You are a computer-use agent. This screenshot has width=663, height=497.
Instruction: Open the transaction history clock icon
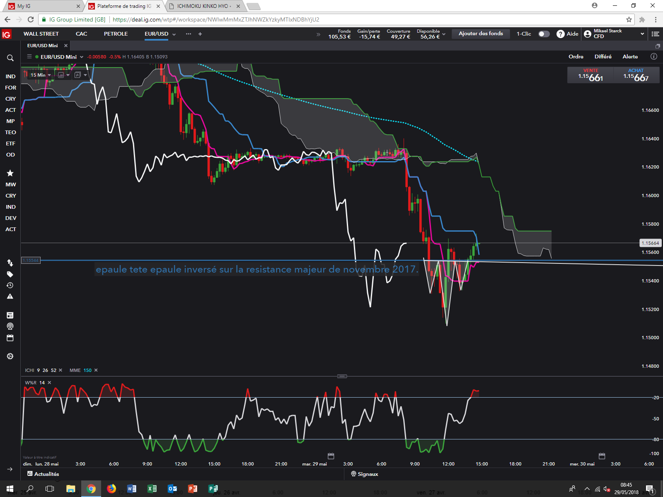click(x=10, y=285)
